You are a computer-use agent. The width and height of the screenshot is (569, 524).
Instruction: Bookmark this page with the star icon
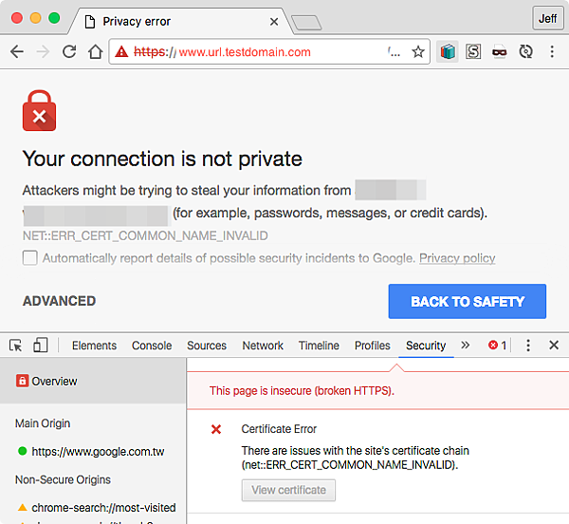(417, 52)
